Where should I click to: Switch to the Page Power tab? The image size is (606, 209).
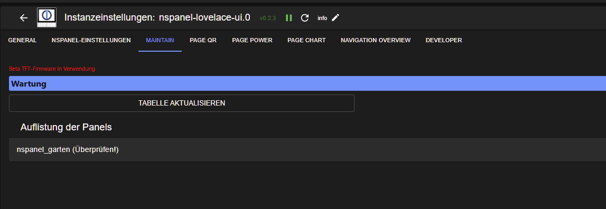[x=252, y=40]
